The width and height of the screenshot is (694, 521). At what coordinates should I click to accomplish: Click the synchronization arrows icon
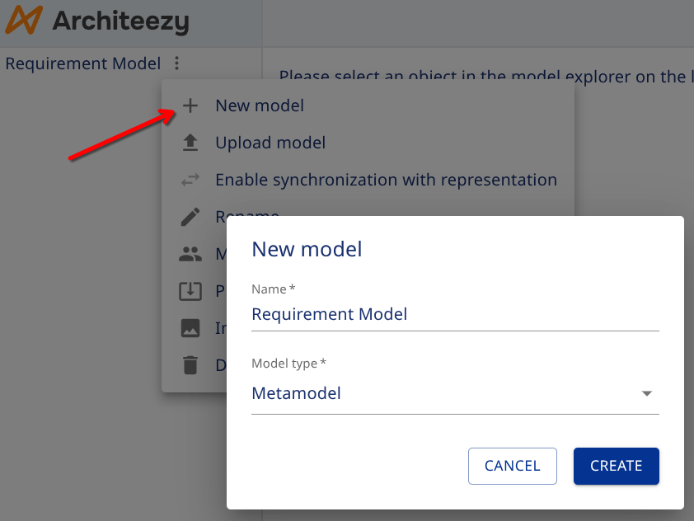(191, 179)
